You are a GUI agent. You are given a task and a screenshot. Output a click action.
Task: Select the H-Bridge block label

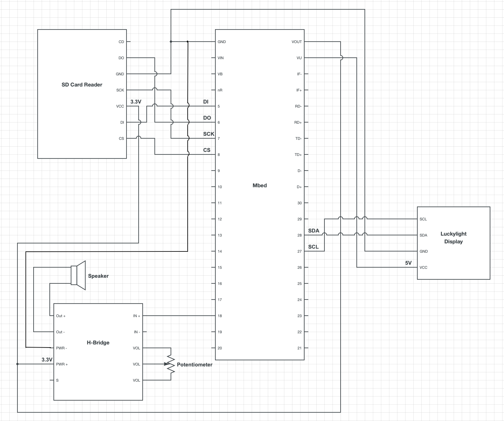[98, 343]
